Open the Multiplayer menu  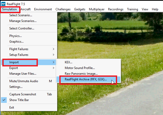[97, 9]
